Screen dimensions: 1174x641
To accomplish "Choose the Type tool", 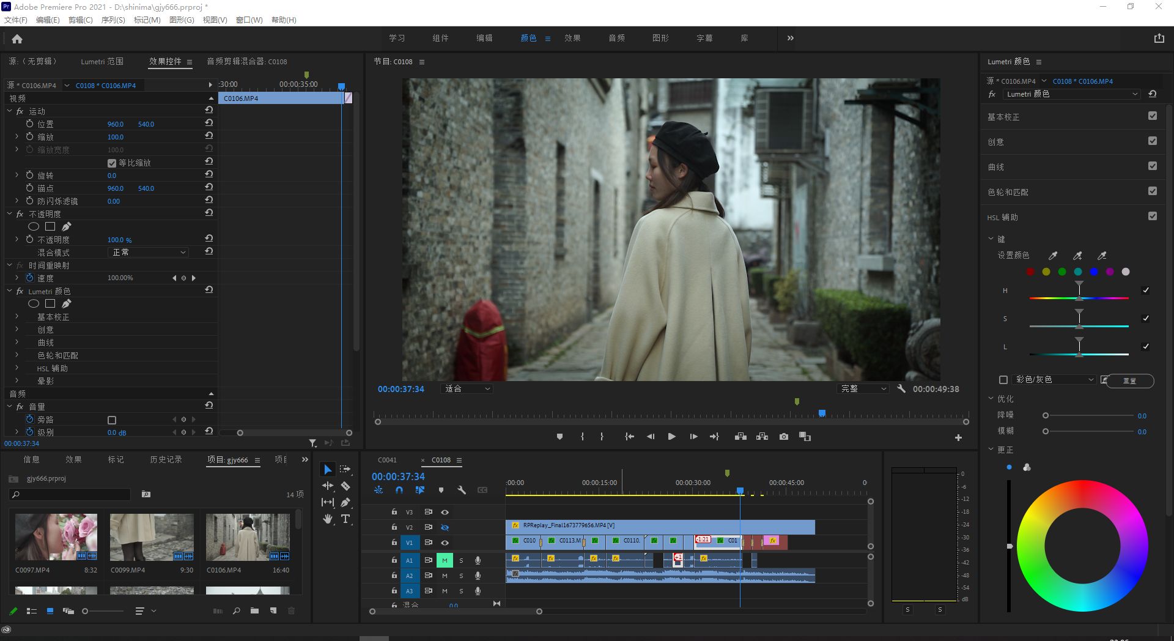I will pyautogui.click(x=345, y=519).
